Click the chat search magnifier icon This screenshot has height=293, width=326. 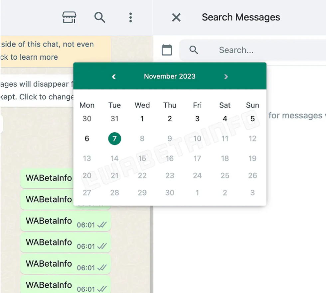click(100, 17)
